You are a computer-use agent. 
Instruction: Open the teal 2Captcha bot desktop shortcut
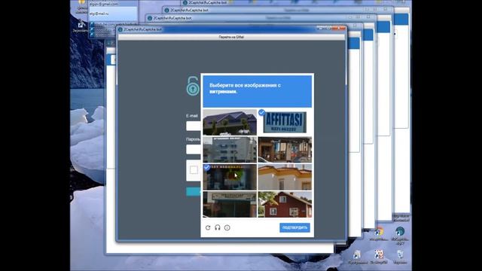[x=400, y=235]
